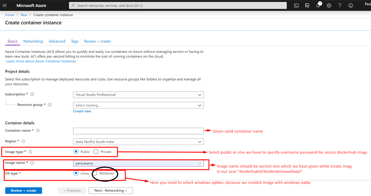Click the 'Create container instance' page title
The image size is (371, 196).
[33, 23]
